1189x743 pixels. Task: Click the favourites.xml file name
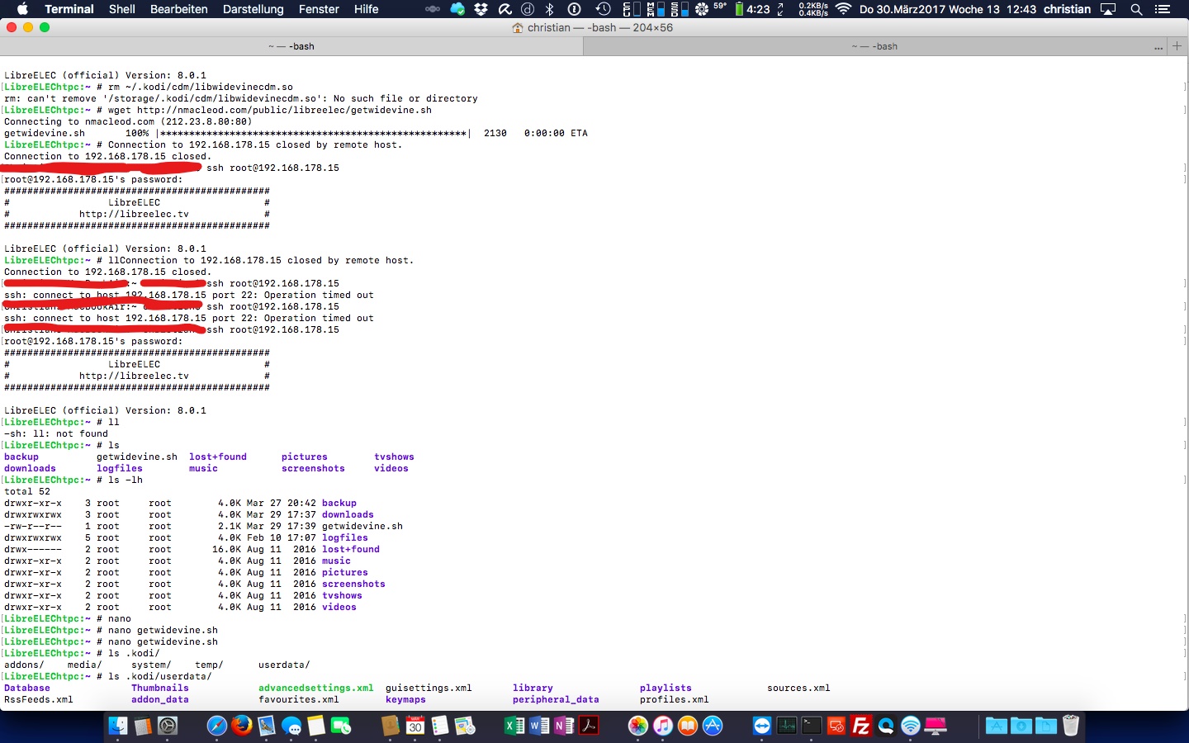point(299,699)
